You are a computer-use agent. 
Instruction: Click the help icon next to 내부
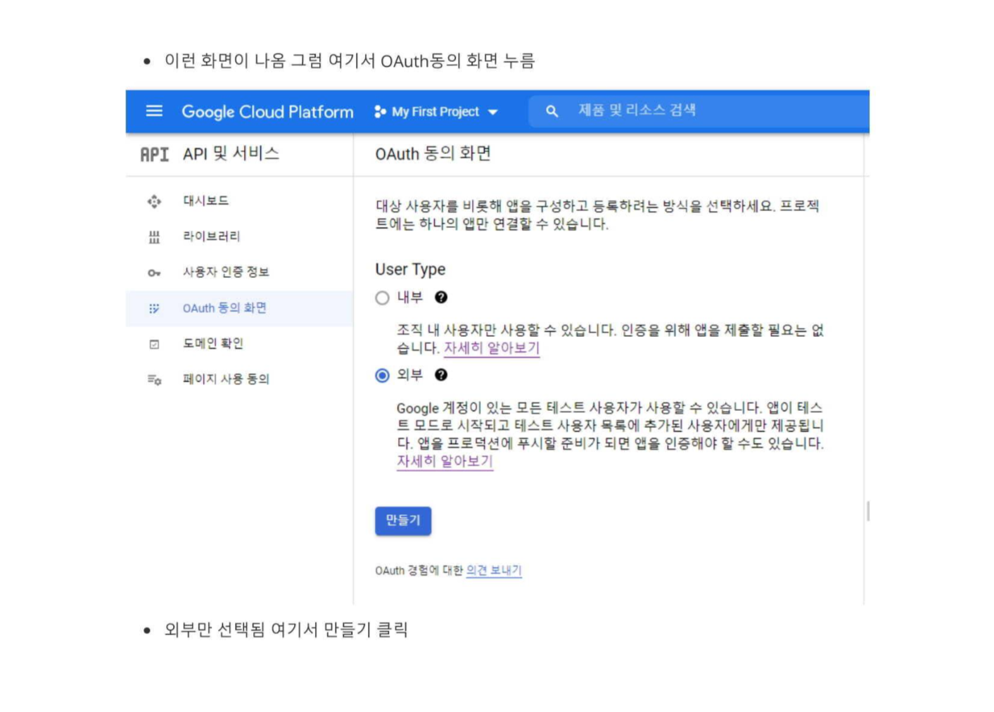click(441, 297)
